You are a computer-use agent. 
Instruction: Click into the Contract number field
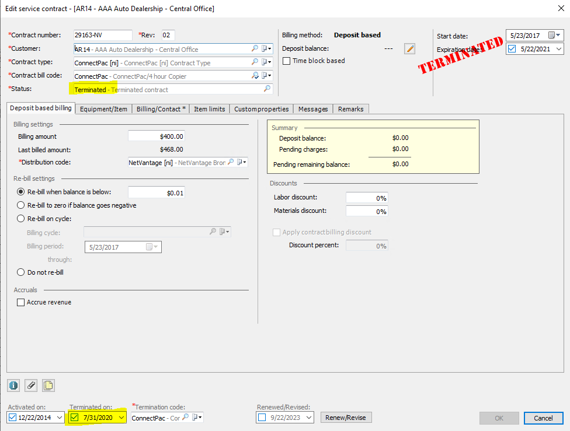pos(103,35)
